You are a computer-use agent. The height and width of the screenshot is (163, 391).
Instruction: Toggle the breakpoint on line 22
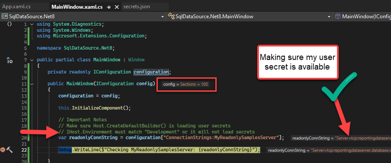(3, 150)
